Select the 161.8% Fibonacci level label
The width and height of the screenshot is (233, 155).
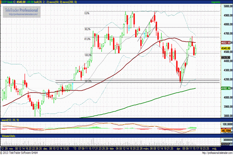coord(87,81)
